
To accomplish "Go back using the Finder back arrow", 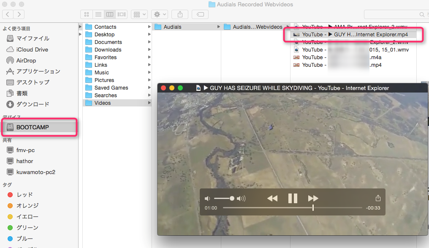I will (x=8, y=14).
